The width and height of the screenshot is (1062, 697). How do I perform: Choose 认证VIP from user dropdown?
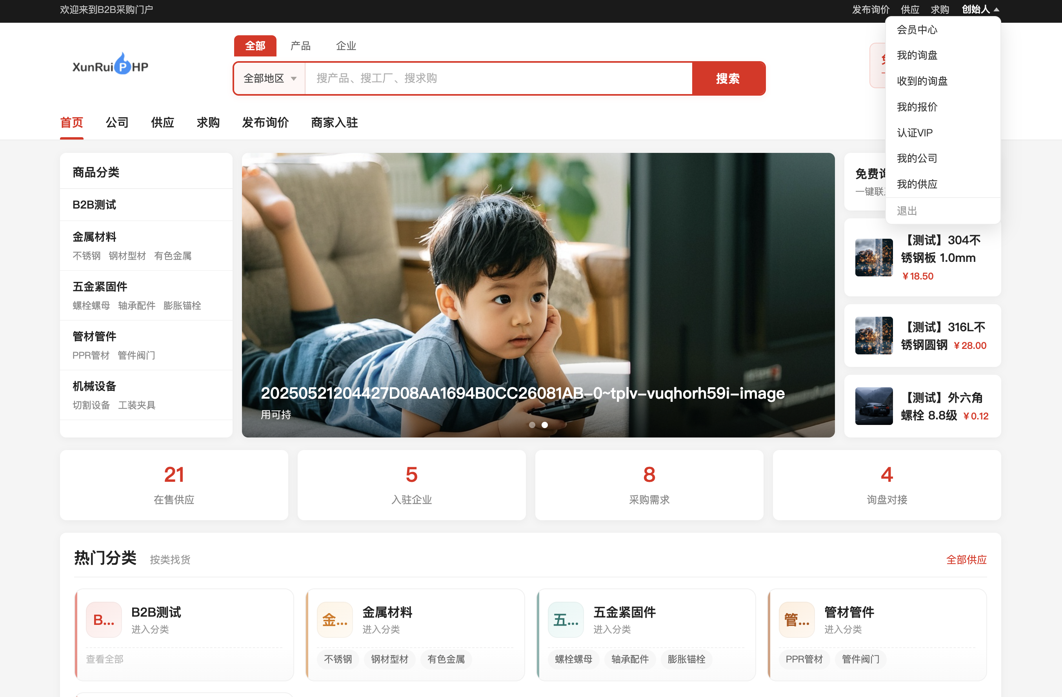click(942, 133)
